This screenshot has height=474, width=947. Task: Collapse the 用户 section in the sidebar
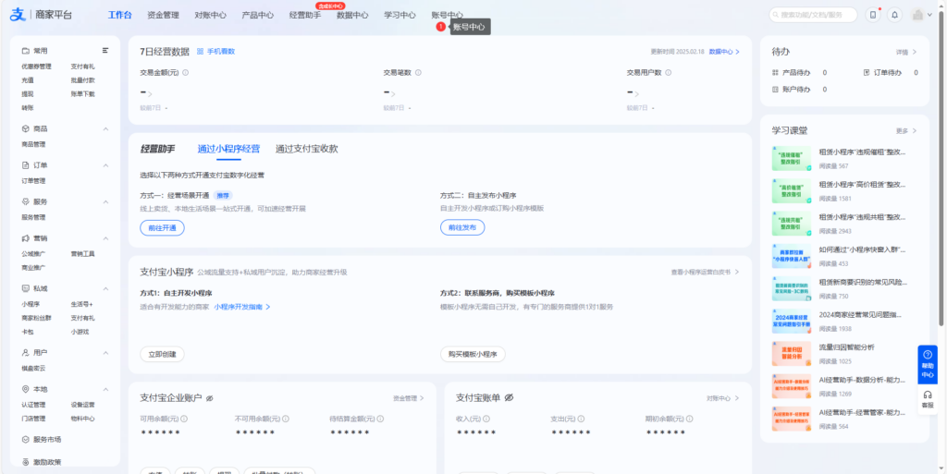pyautogui.click(x=105, y=353)
